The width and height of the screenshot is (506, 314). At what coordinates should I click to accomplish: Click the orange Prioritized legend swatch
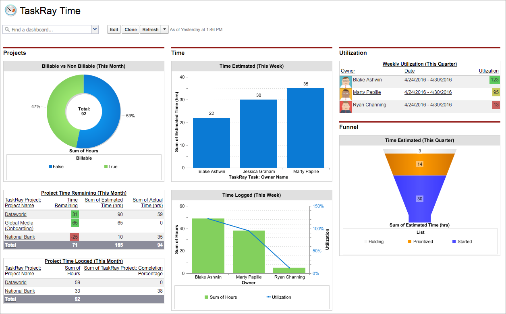pos(410,241)
